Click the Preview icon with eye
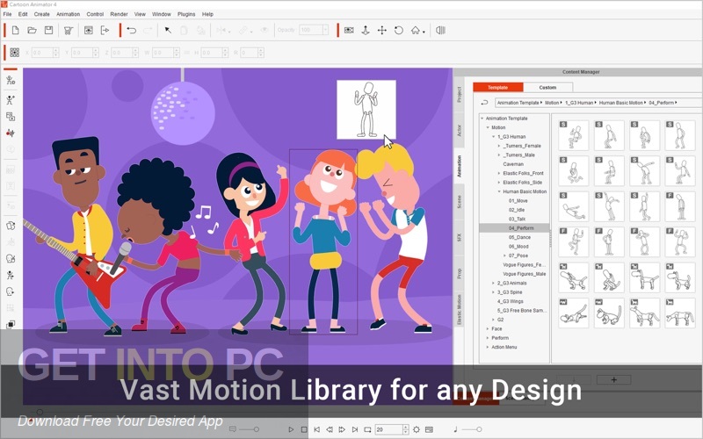Image resolution: width=703 pixels, height=439 pixels. (x=89, y=31)
